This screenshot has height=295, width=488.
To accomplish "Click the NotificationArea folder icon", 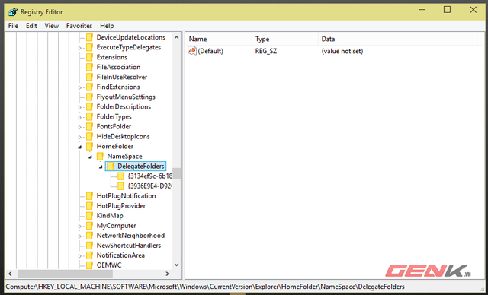I will 90,256.
